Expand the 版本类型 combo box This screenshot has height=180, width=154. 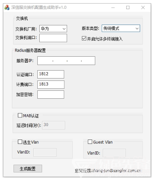[121, 28]
